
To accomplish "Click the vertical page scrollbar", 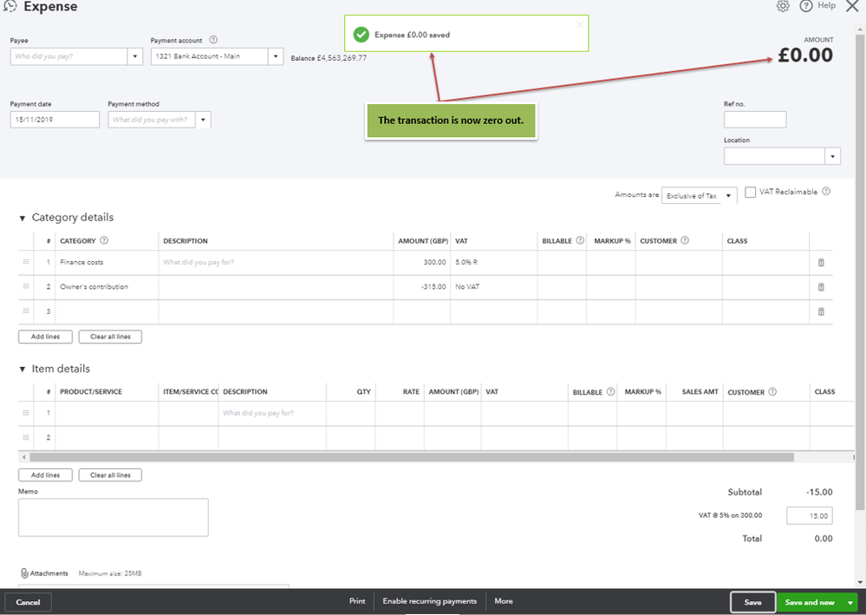I will pyautogui.click(x=861, y=271).
